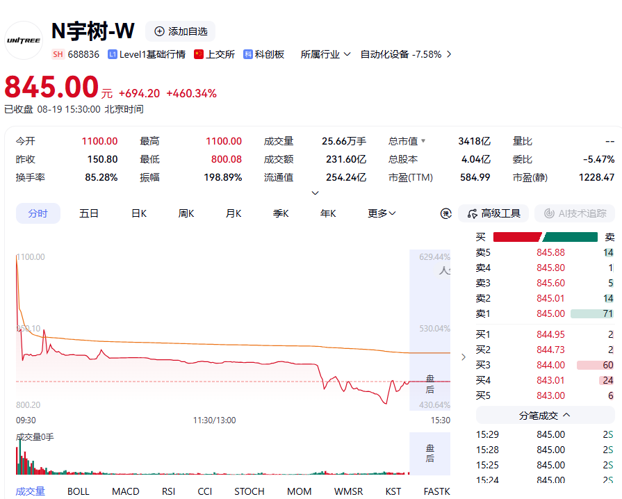
Task: Open AI技术追踪 feature
Action: tap(575, 213)
